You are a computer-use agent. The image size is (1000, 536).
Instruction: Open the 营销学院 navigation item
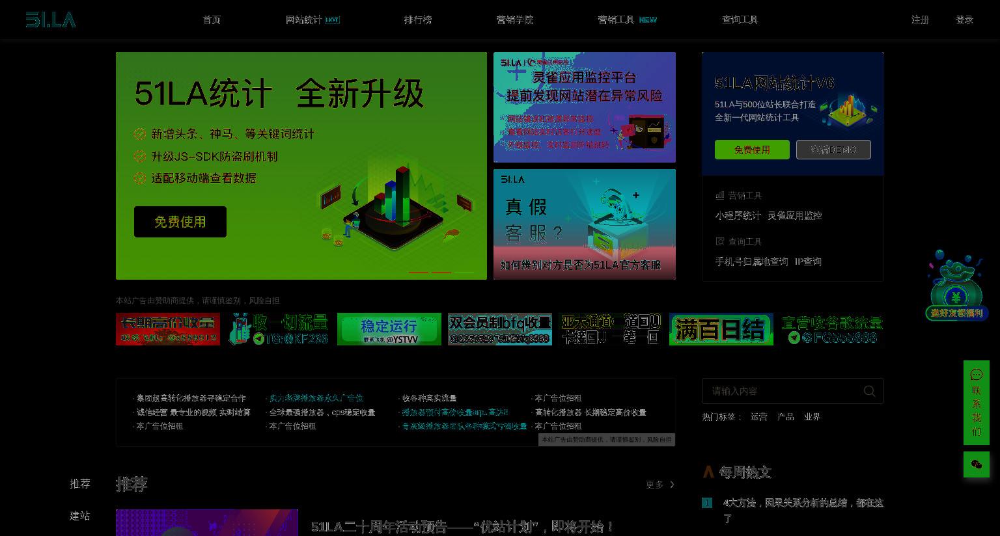coord(515,20)
